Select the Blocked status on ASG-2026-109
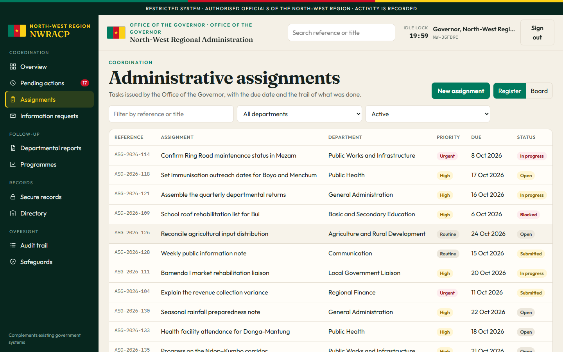 coord(528,215)
